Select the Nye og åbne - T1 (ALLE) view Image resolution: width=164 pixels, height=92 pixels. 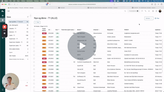(x=19, y=22)
